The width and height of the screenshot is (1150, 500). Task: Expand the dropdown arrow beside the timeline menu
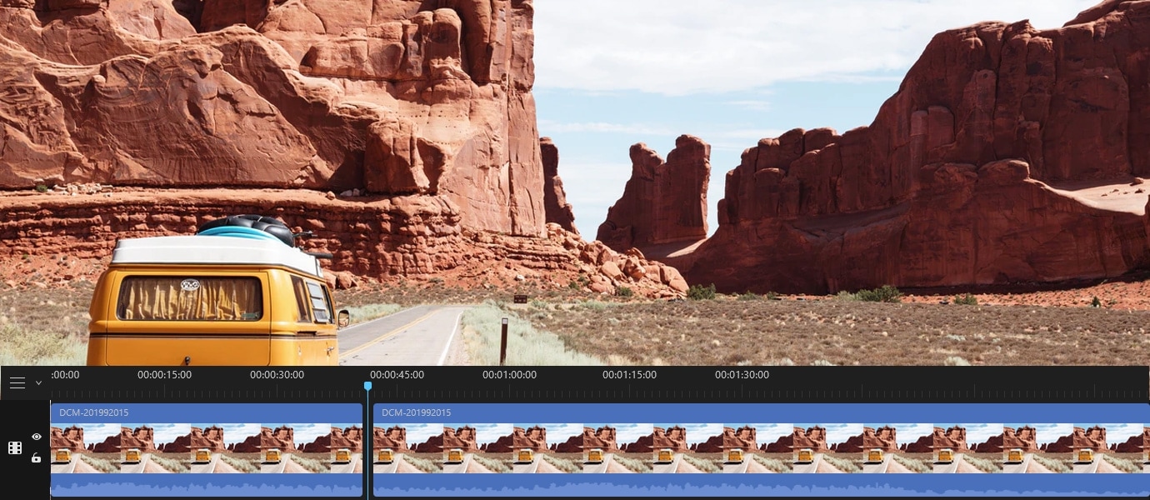point(38,383)
